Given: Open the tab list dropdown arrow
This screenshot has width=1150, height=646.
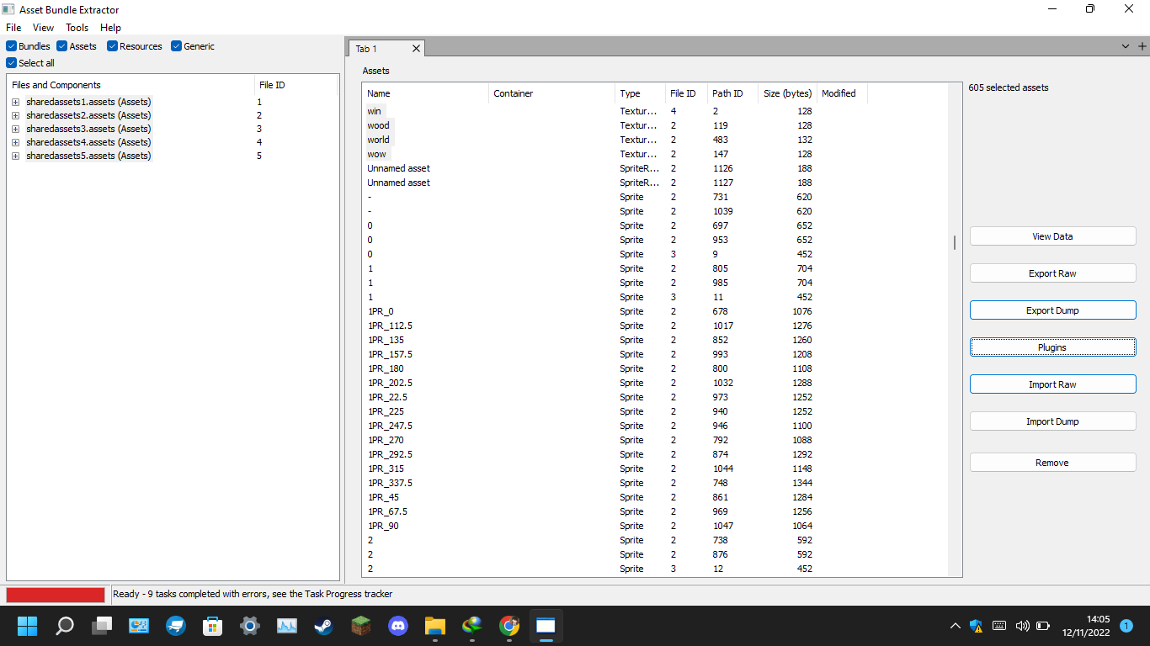Looking at the screenshot, I should tap(1126, 47).
